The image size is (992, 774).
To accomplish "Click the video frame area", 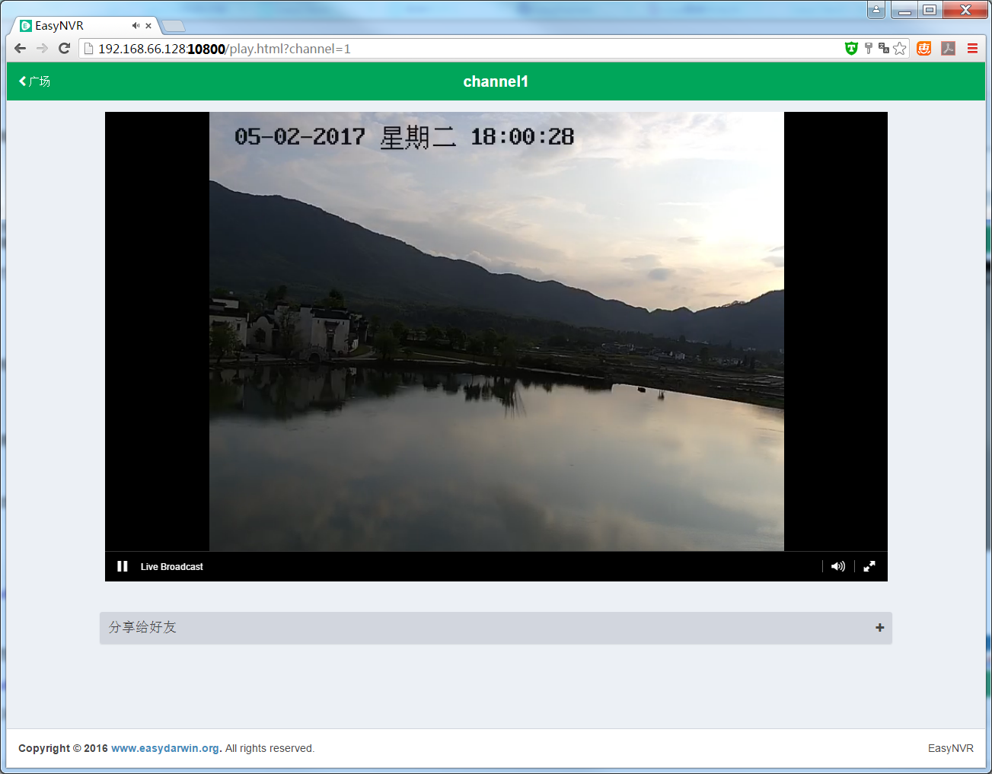I will 496,332.
